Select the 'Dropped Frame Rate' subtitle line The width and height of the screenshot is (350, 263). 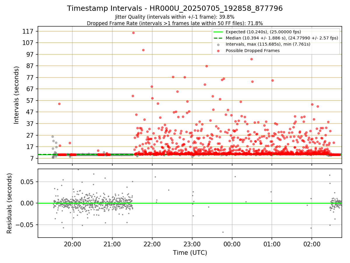click(175, 23)
